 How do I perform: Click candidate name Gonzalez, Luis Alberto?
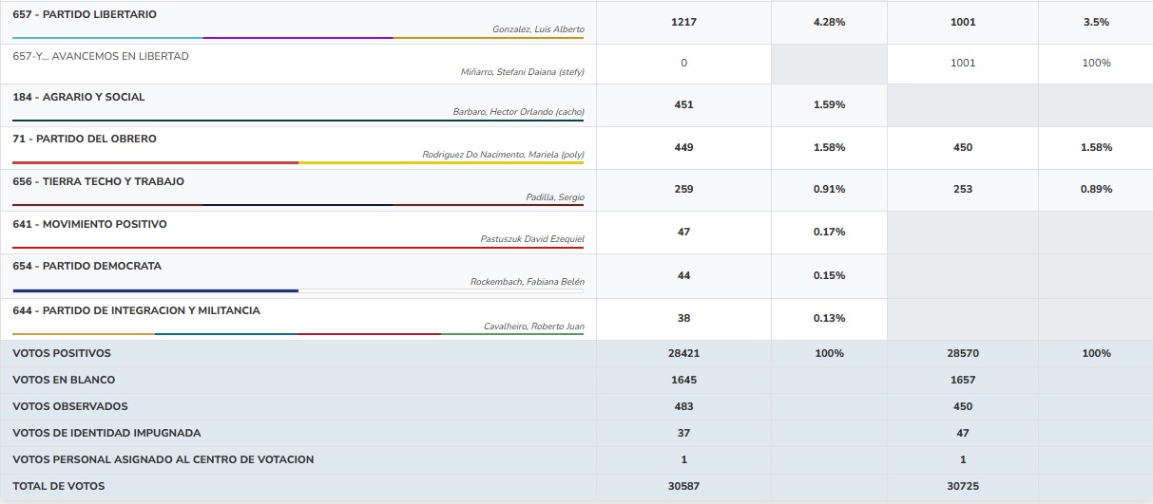[538, 29]
